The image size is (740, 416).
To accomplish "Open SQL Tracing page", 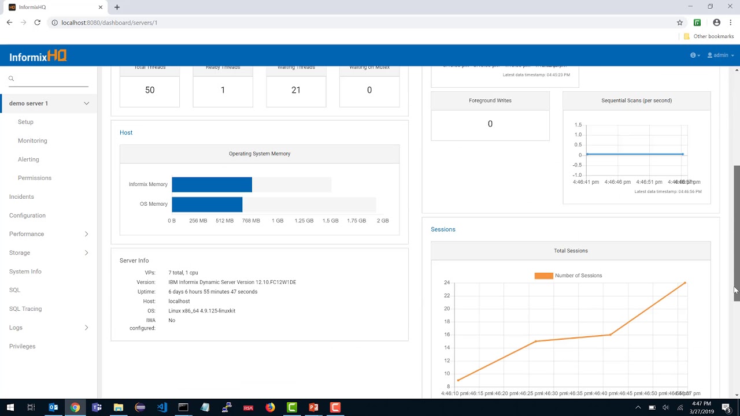I will [25, 309].
